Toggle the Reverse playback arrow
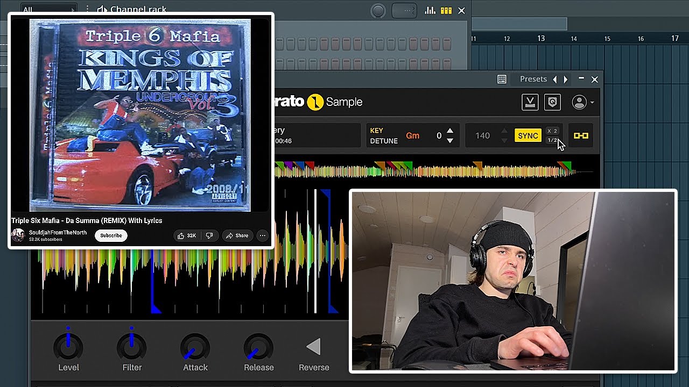Image resolution: width=689 pixels, height=387 pixels. pos(313,347)
